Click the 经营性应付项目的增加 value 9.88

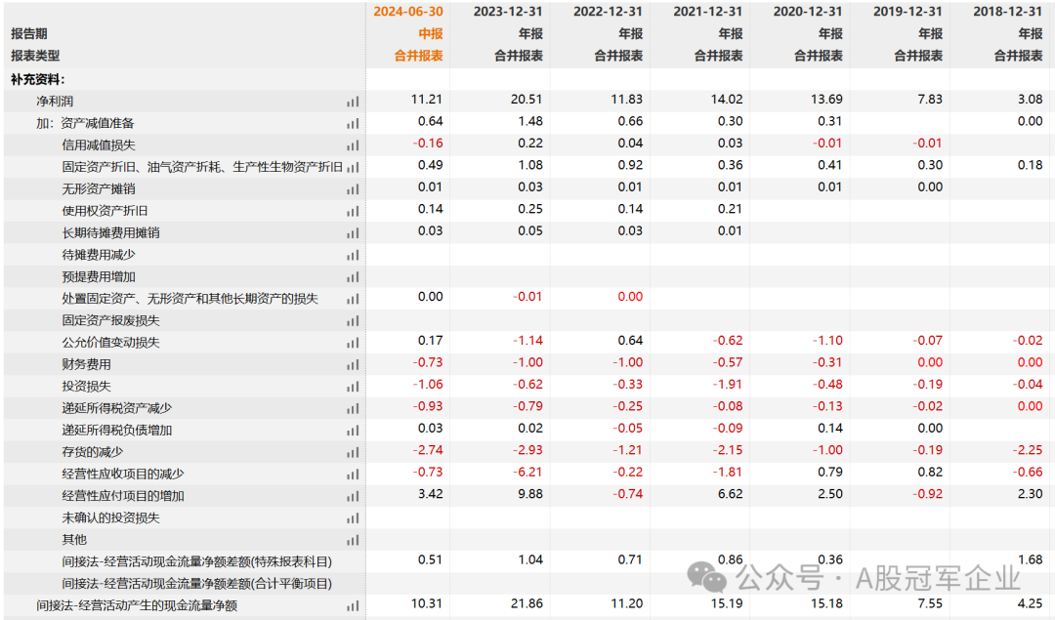click(529, 494)
